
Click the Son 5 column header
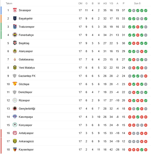click(x=137, y=3)
